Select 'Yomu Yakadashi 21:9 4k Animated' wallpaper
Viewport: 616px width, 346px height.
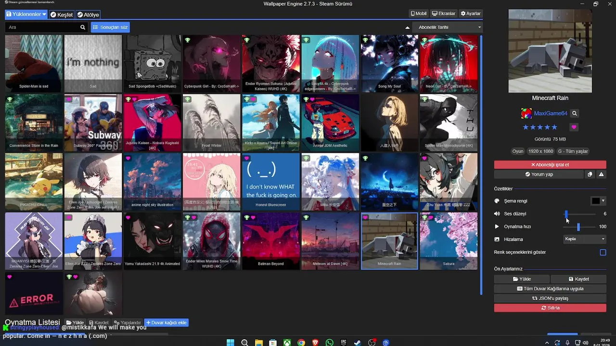[x=152, y=241]
